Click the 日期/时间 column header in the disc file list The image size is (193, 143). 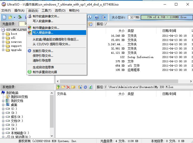(x=175, y=31)
